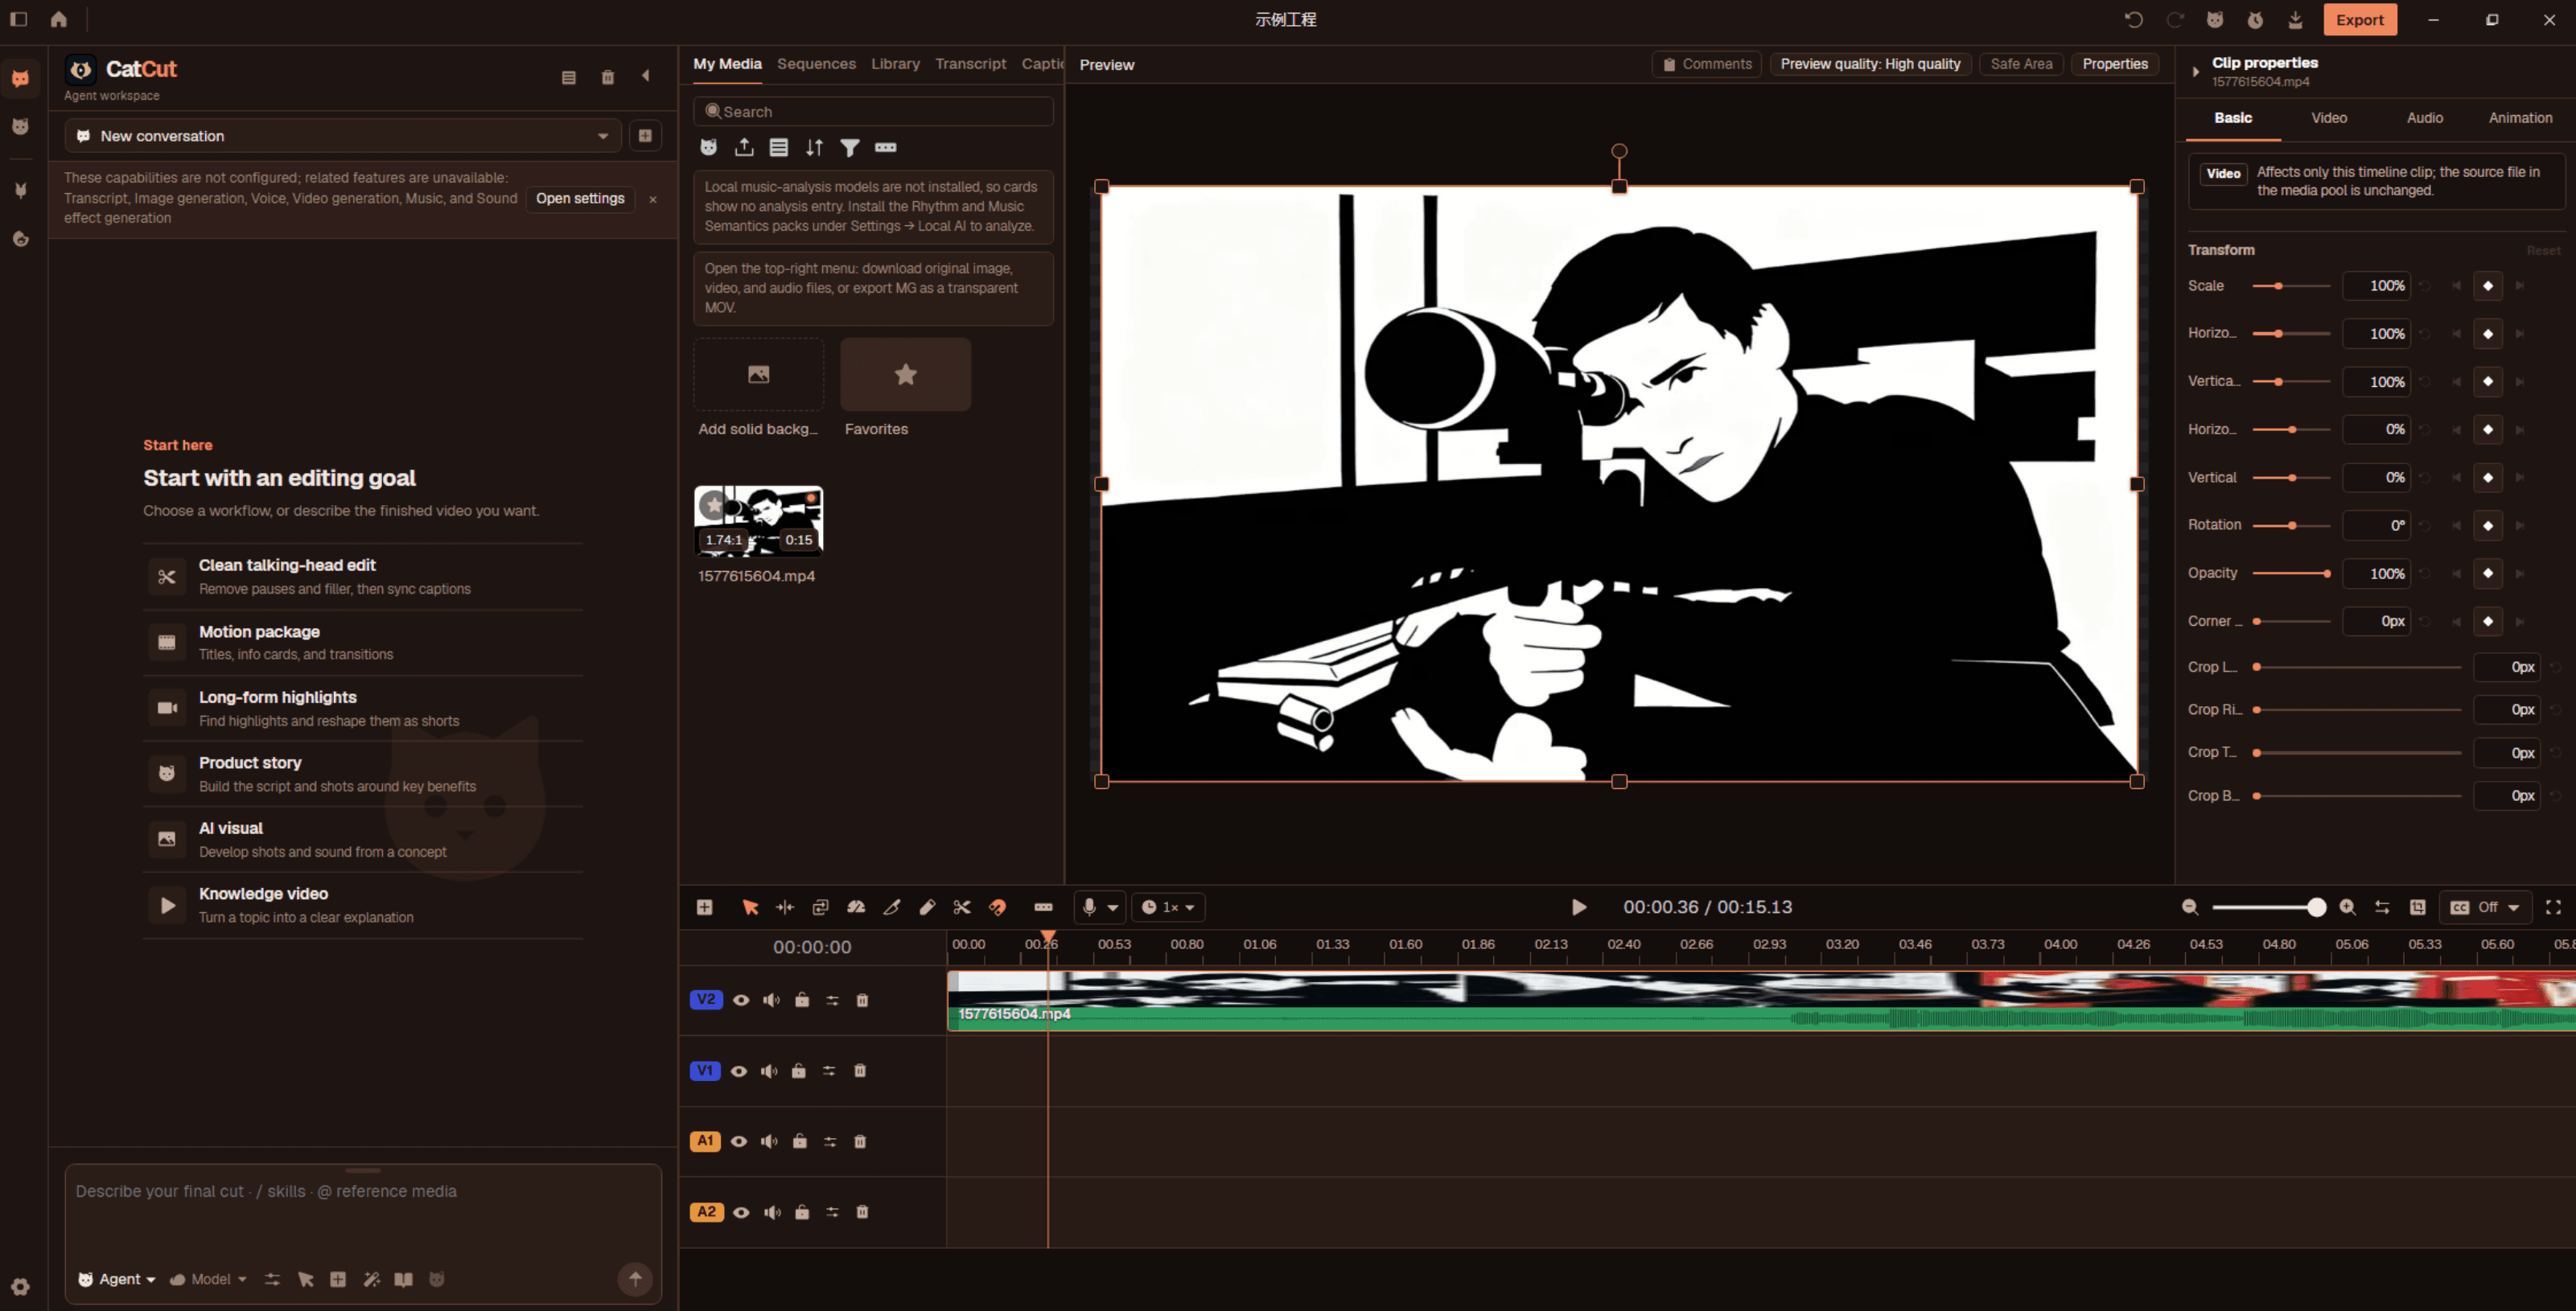Enter fullscreen with the corner brackets icon

pos(2553,907)
